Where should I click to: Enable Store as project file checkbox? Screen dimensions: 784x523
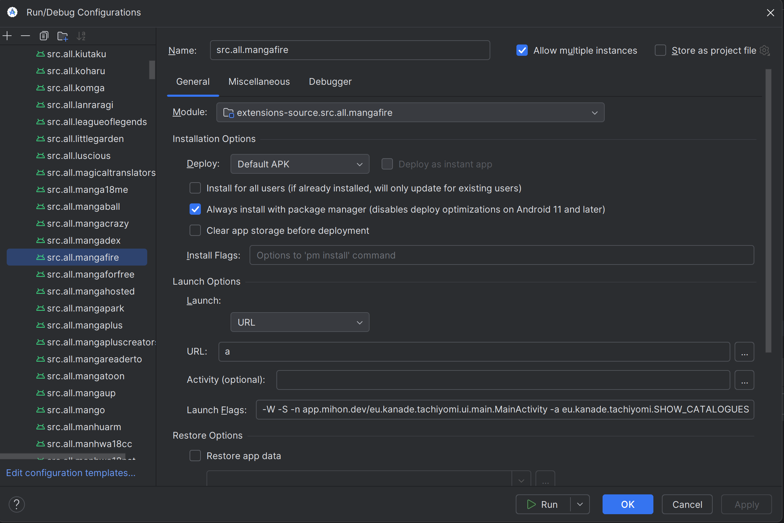coord(660,50)
